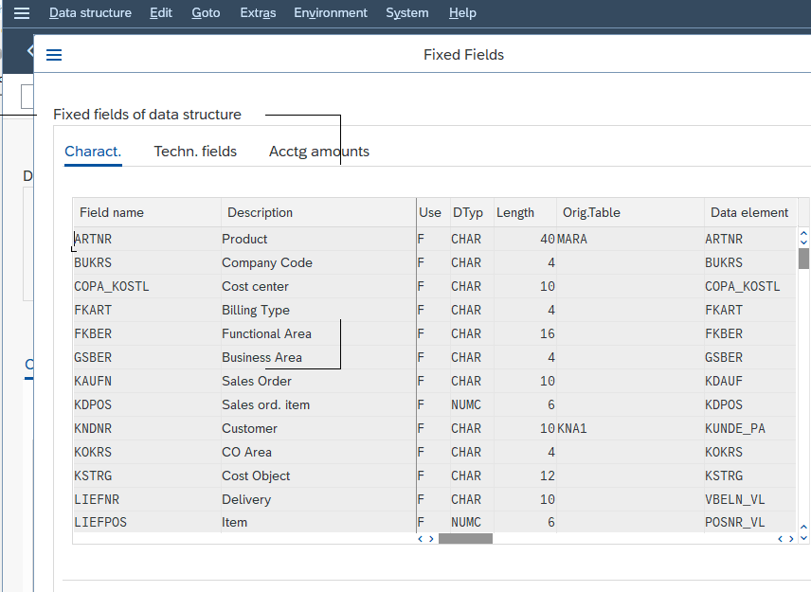
Task: Click the Functional Area description cell
Action: point(318,334)
